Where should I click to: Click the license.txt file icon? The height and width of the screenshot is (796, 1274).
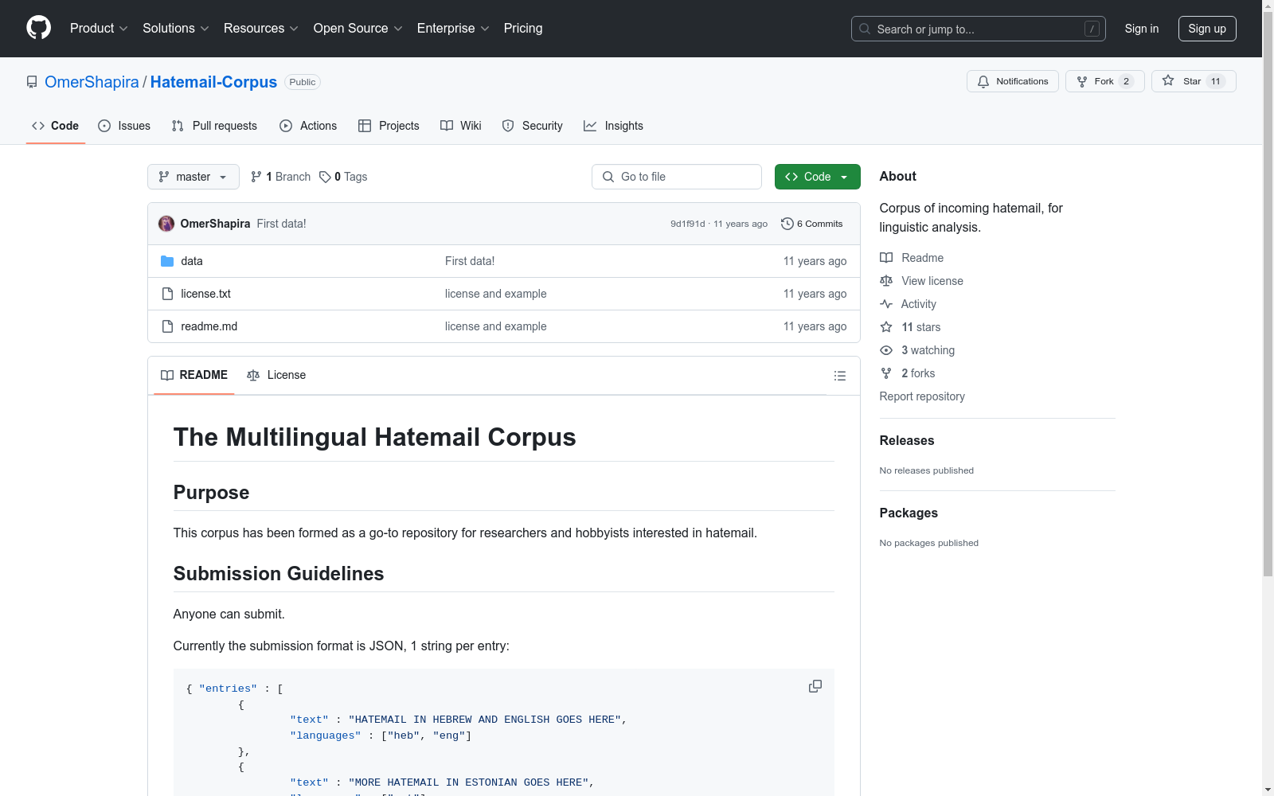point(167,294)
